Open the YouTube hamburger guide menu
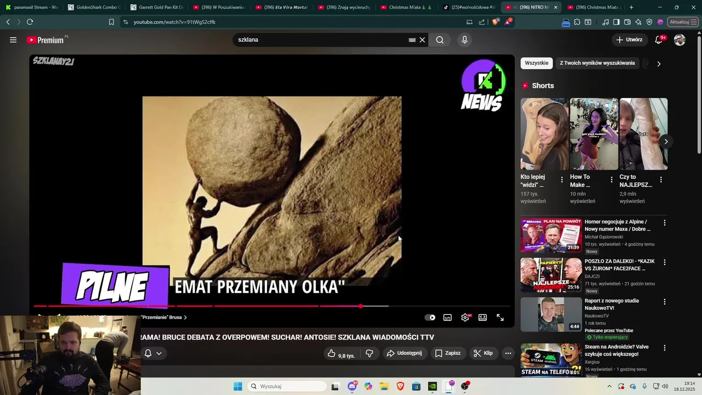This screenshot has height=395, width=702. [x=13, y=40]
